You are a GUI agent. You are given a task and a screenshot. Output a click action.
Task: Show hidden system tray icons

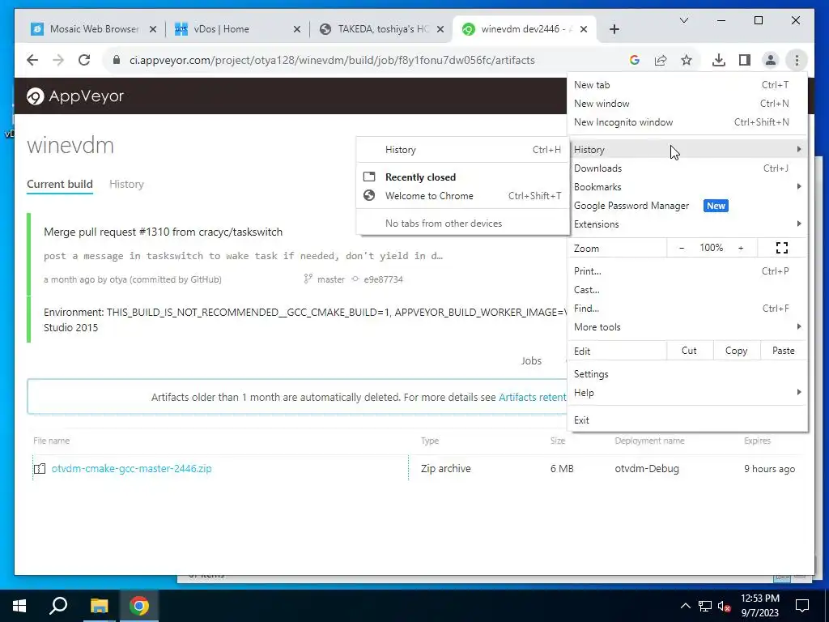tap(685, 606)
